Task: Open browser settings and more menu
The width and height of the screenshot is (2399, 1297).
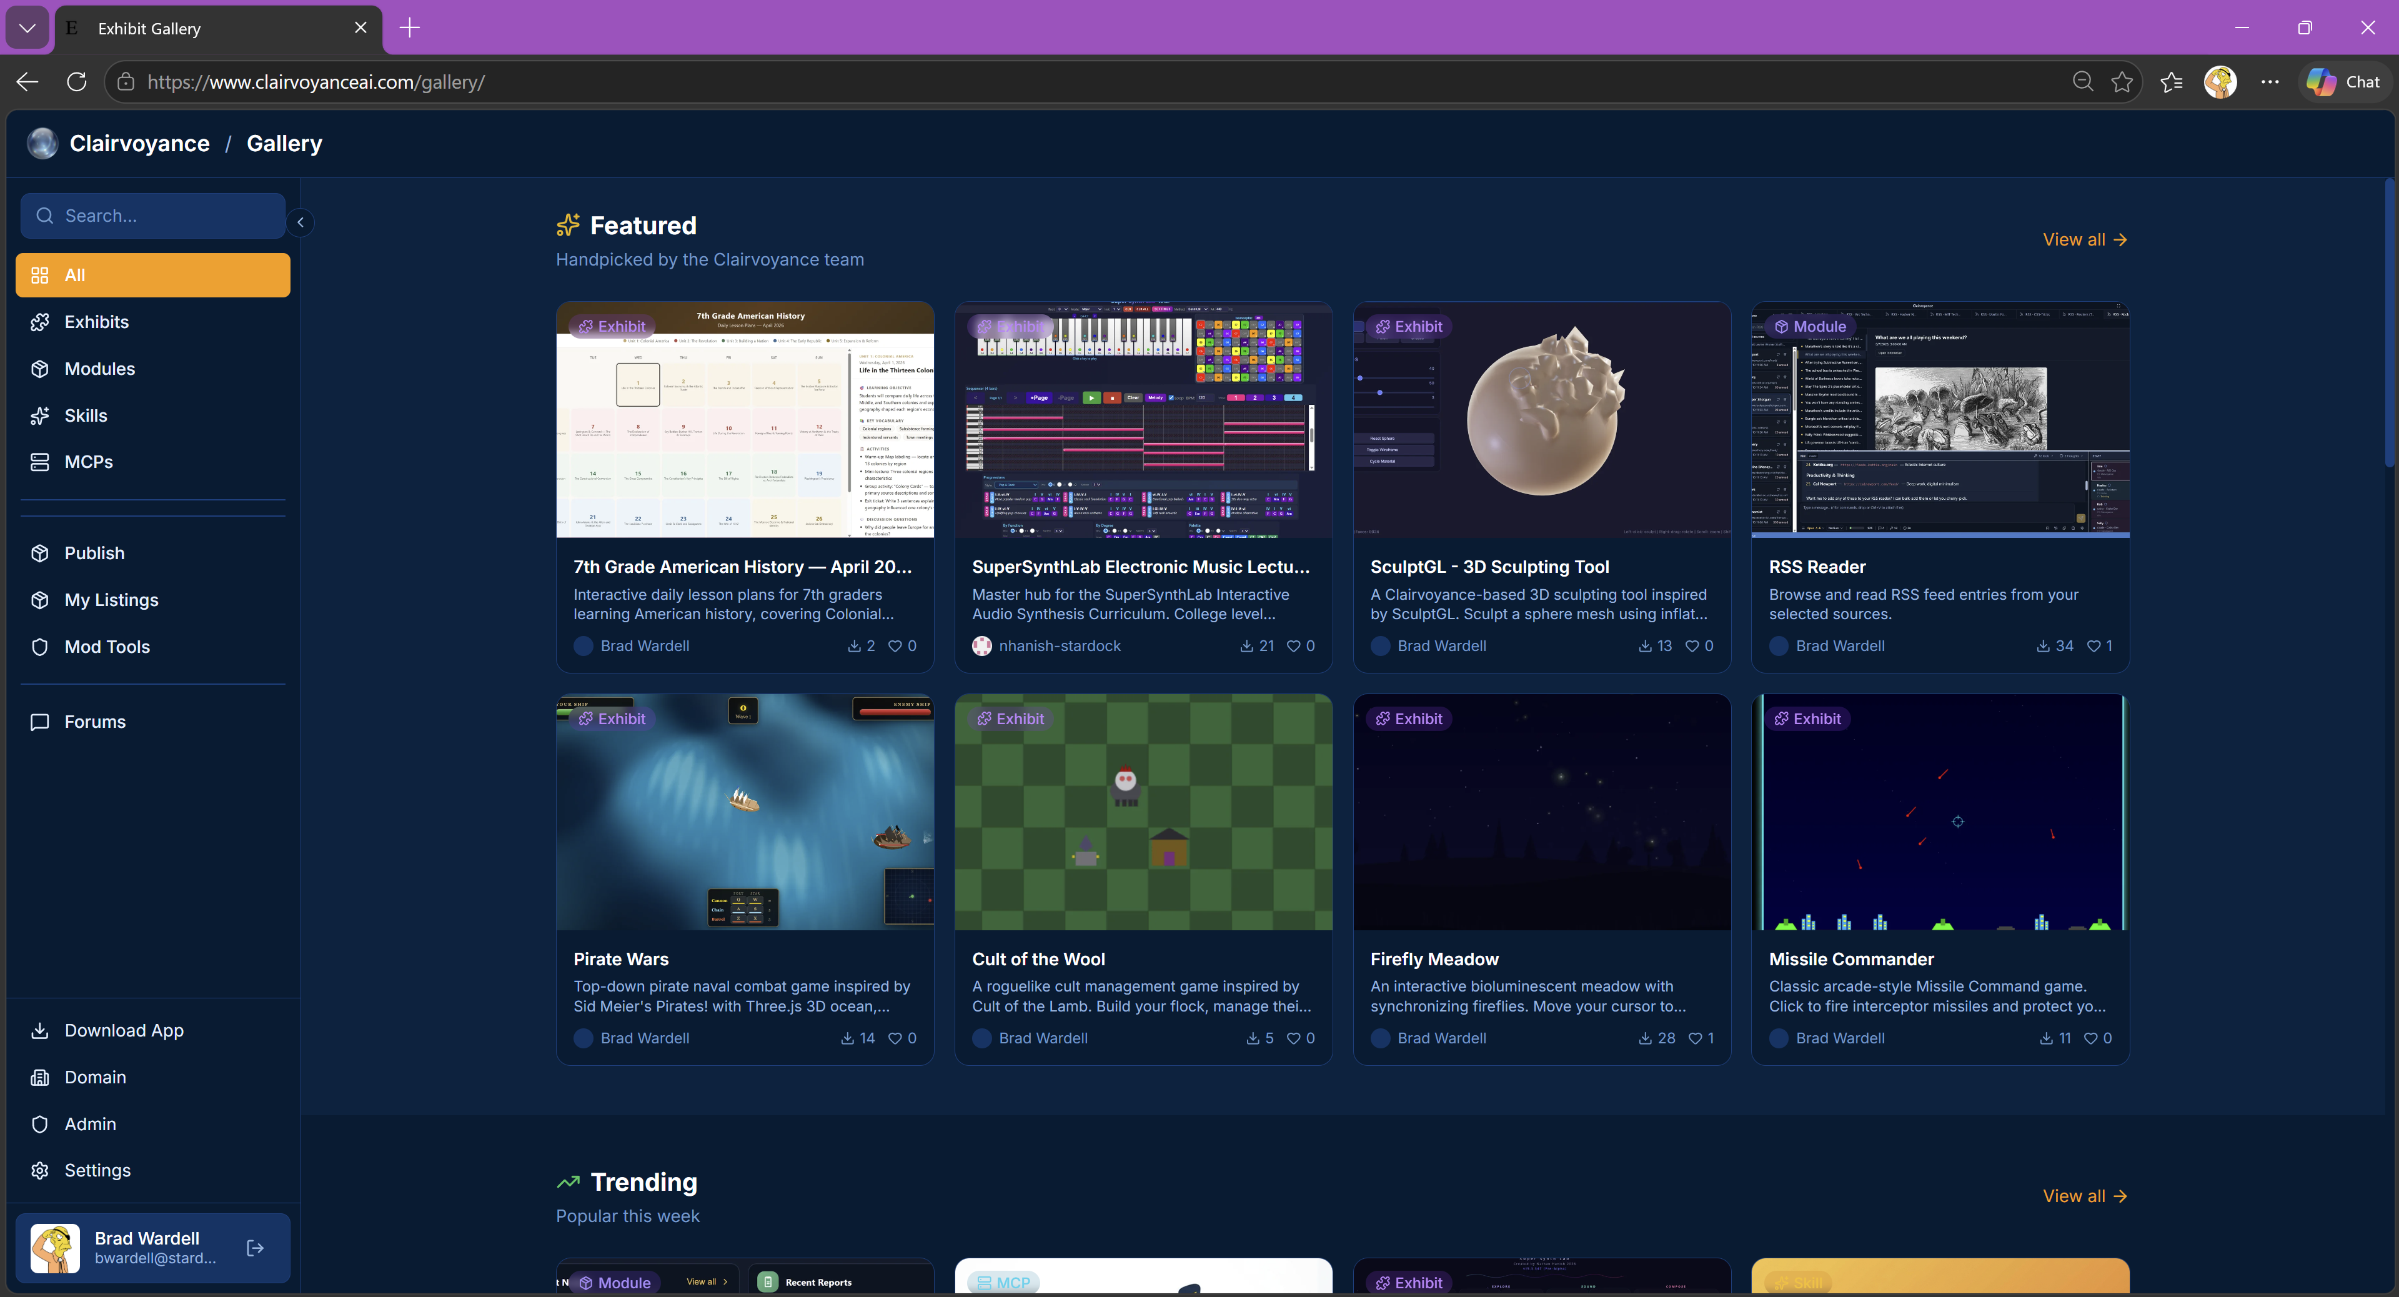Action: click(2270, 82)
